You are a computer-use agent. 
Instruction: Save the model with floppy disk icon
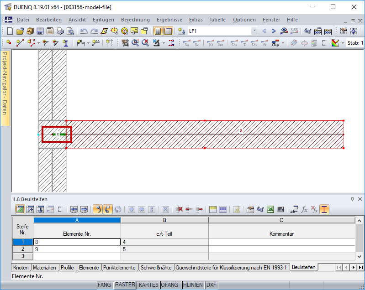[x=40, y=31]
